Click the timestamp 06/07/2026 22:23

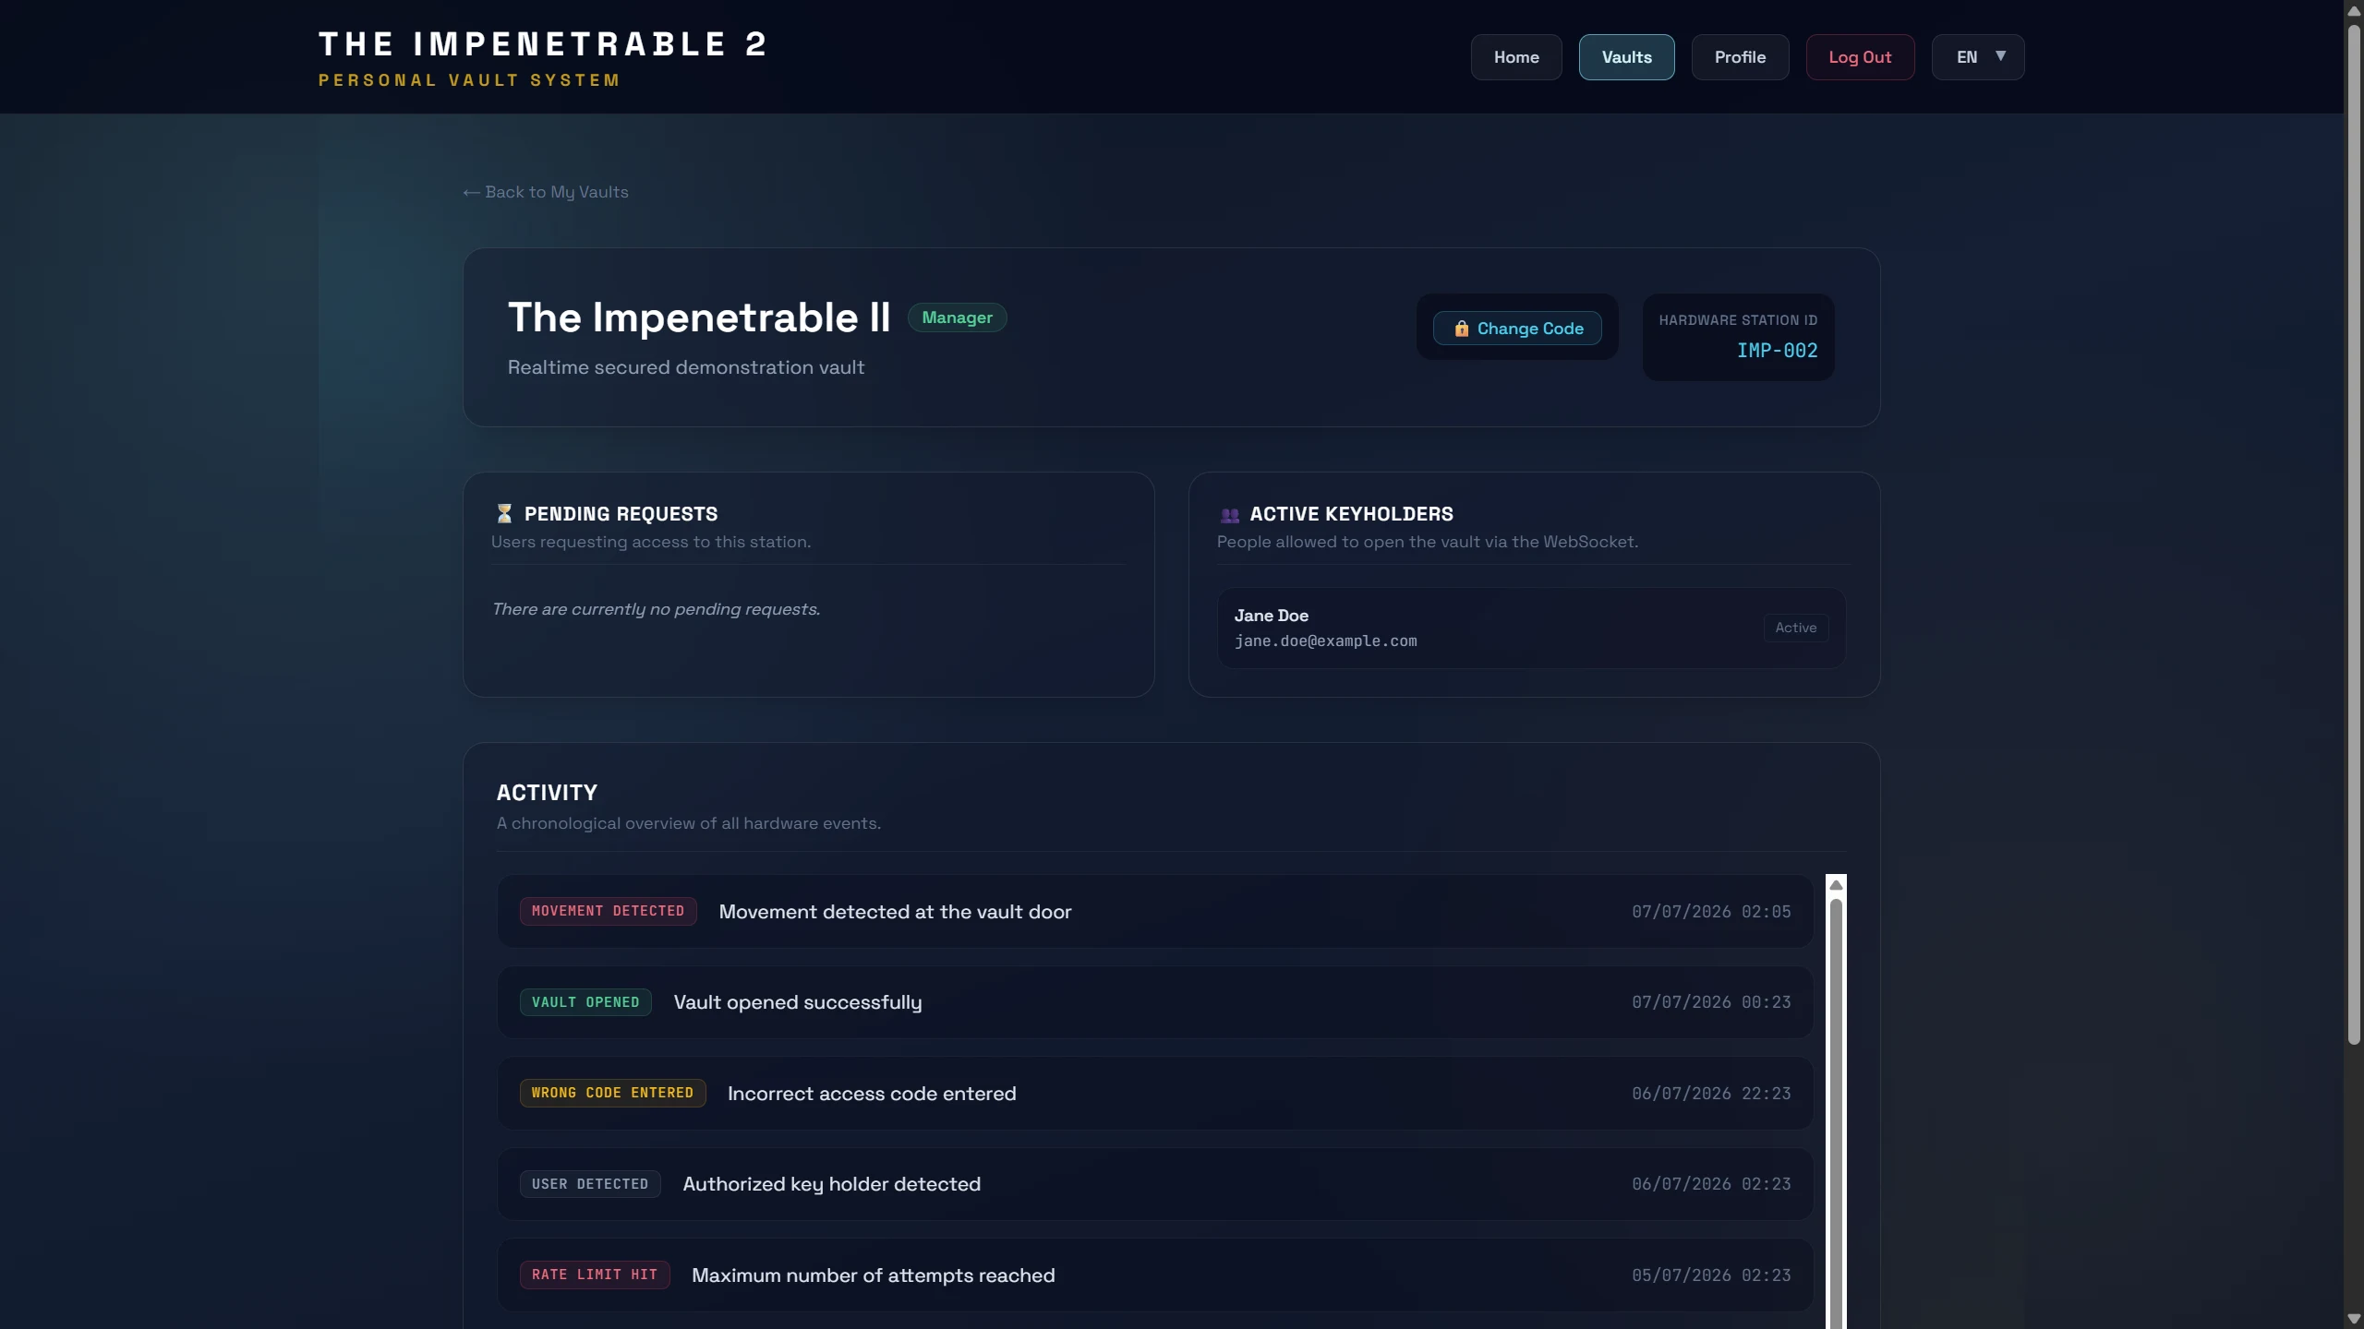tap(1711, 1094)
